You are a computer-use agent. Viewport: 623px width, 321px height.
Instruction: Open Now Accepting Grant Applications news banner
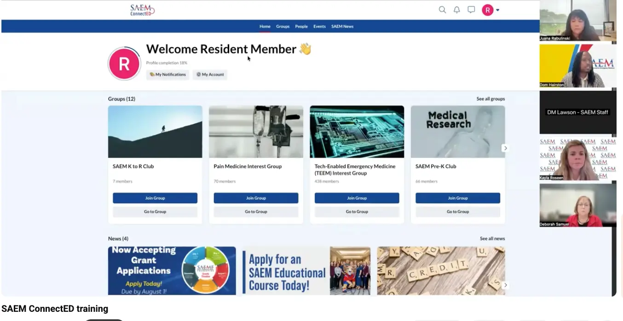click(172, 271)
